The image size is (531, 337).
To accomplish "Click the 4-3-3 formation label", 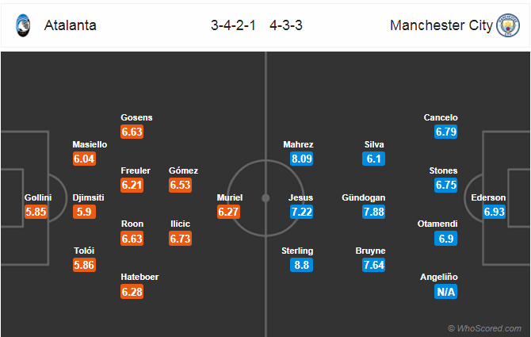I will tap(286, 25).
